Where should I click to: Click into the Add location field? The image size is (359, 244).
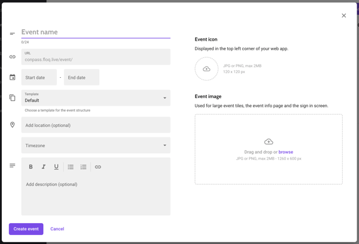click(96, 125)
